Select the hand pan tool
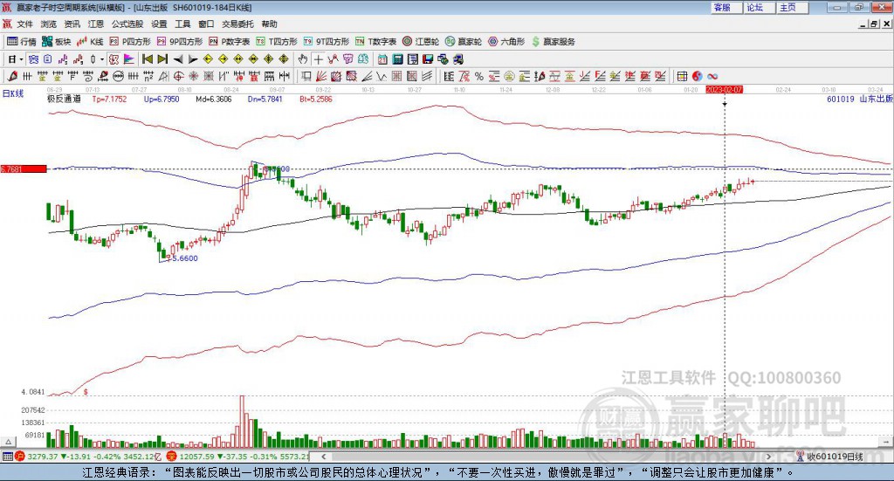Screen dimensions: 894x481 point(303,59)
